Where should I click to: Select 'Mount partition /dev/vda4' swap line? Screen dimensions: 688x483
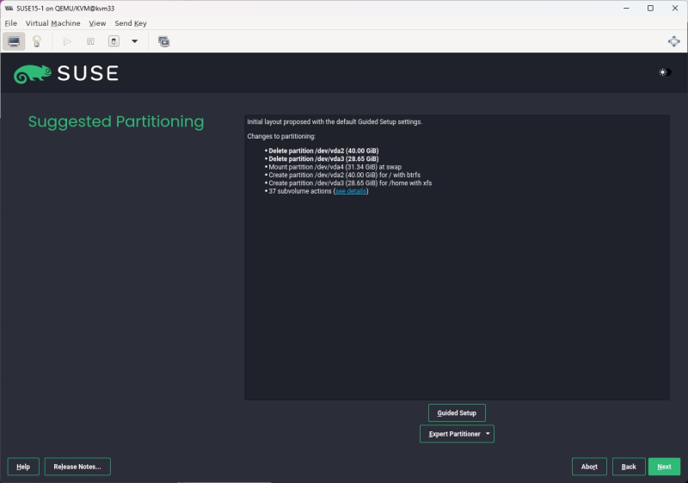pyautogui.click(x=335, y=167)
